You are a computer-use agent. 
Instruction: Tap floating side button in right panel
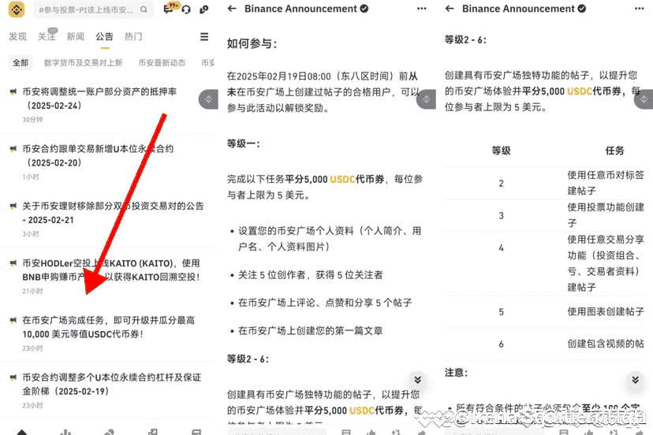(x=644, y=99)
